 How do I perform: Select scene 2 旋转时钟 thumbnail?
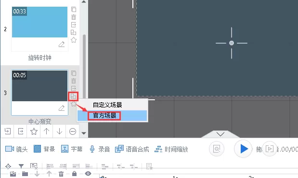[40, 22]
